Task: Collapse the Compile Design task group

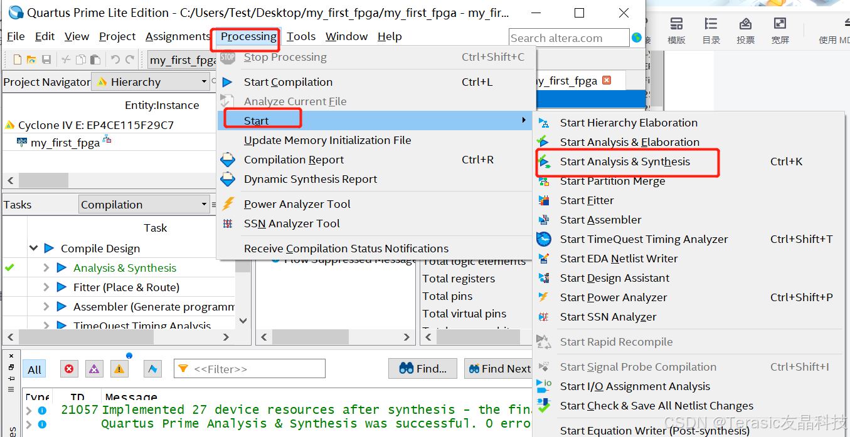Action: 34,249
